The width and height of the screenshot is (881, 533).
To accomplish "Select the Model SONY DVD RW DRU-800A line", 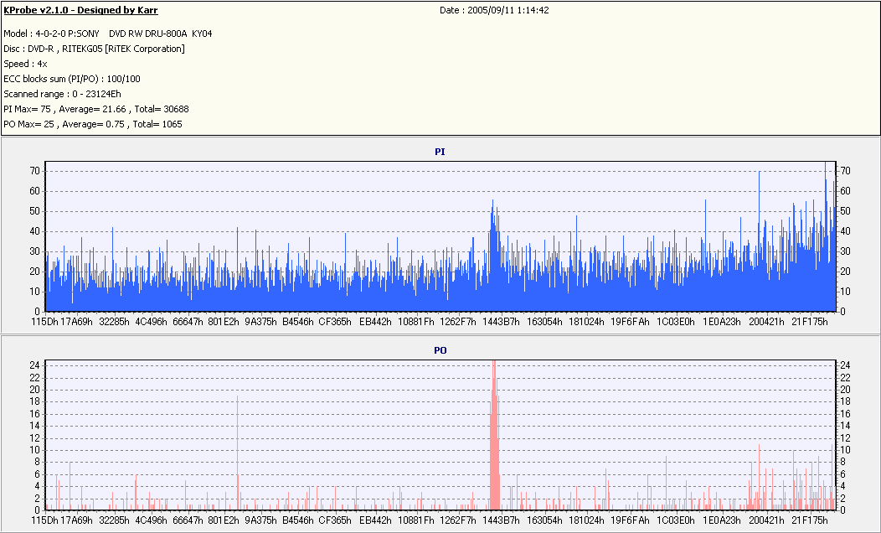I will coord(108,34).
